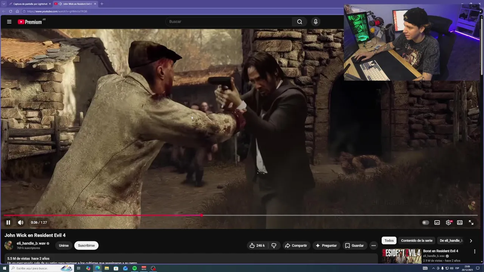Click the URL address bar
The height and width of the screenshot is (272, 484).
click(x=181, y=11)
